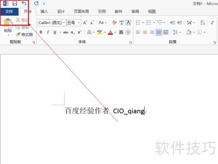The height and width of the screenshot is (164, 218).
Task: Click the 复制 (Copy) button
Action: (x=22, y=27)
